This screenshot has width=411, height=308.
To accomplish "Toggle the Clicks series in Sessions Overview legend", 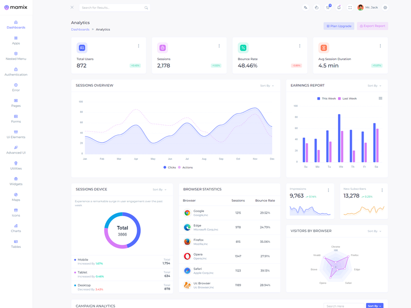I will coord(170,167).
